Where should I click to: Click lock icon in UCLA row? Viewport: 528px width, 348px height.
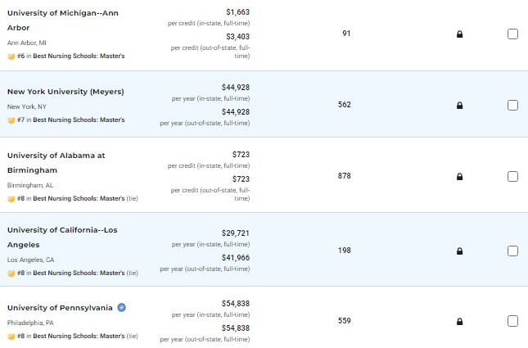459,251
